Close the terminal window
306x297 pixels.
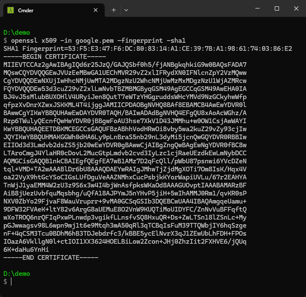296,8
